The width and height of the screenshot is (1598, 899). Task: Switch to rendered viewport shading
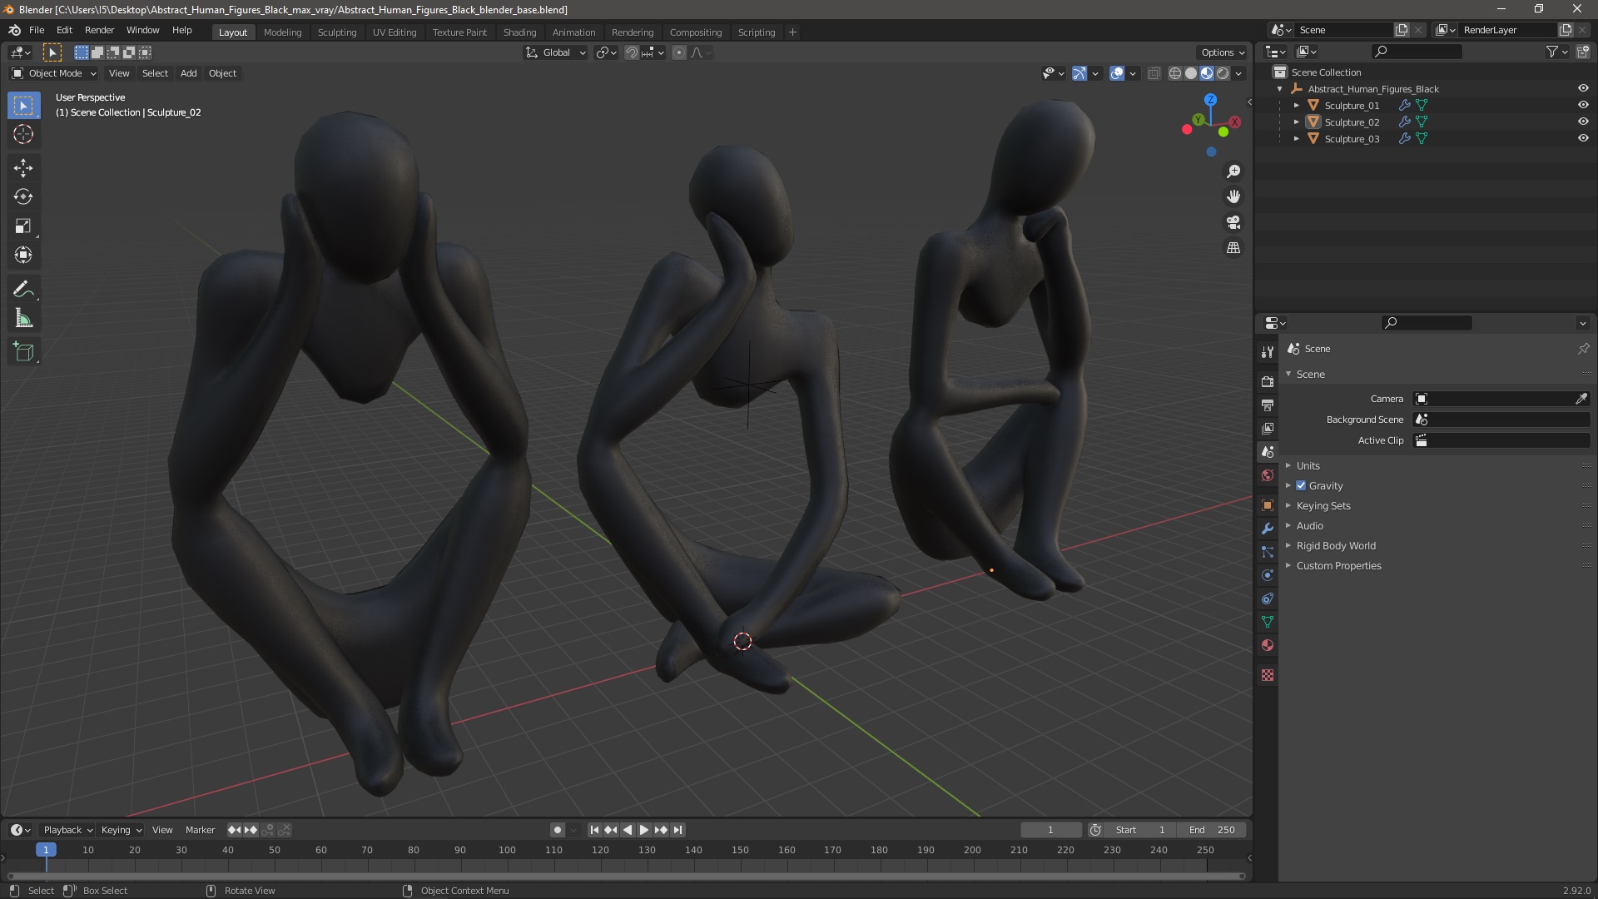coord(1223,74)
